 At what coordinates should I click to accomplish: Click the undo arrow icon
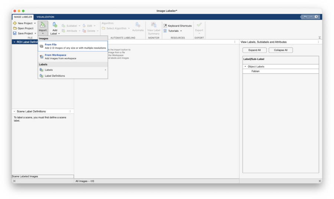(x=305, y=17)
